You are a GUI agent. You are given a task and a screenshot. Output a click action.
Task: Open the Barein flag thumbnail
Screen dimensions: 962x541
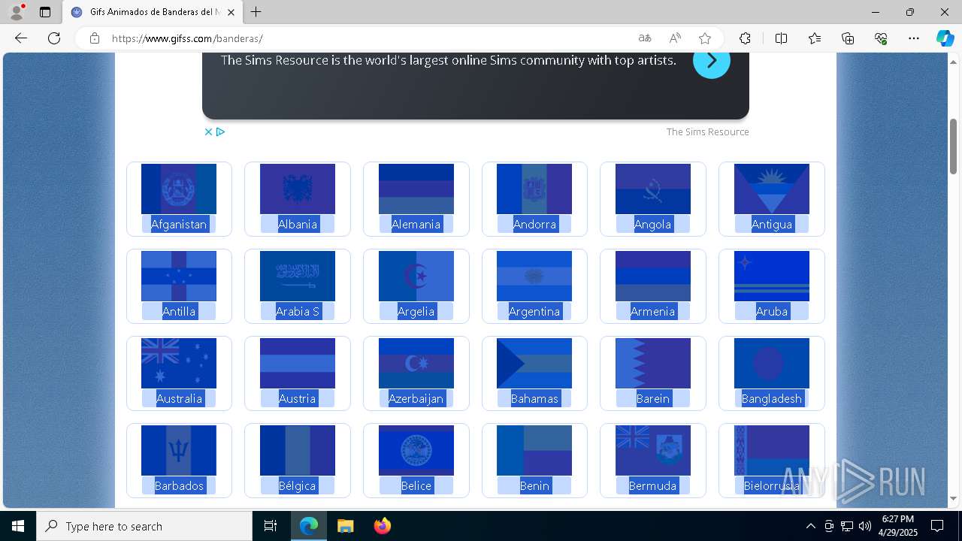click(653, 363)
